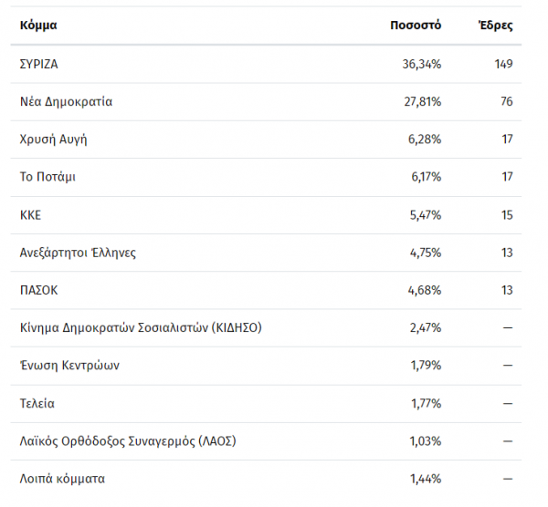Image resolution: width=548 pixels, height=507 pixels.
Task: Click the 1,44% percentage value
Action: tap(425, 478)
